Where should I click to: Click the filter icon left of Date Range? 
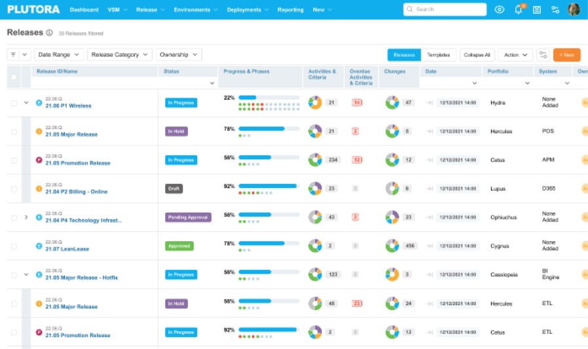12,55
